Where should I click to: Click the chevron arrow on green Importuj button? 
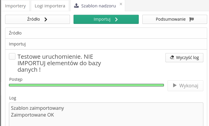pos(116,19)
